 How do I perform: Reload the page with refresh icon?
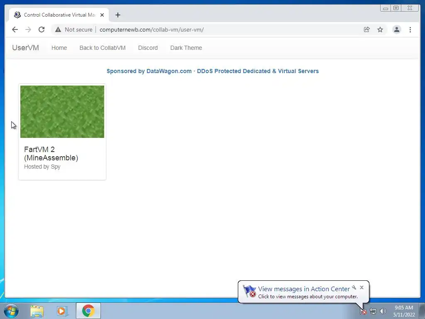pyautogui.click(x=42, y=29)
